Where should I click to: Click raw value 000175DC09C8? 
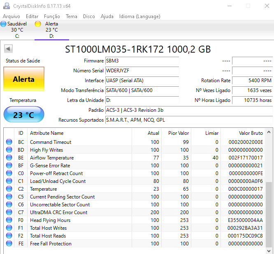click(x=245, y=236)
